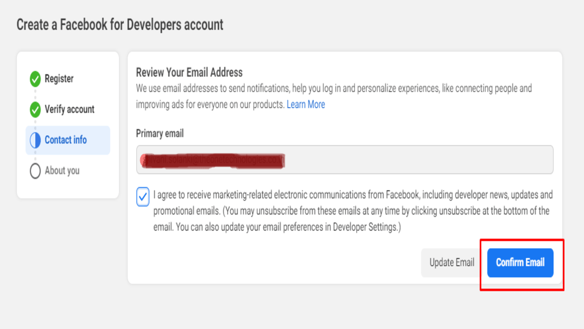The height and width of the screenshot is (329, 584).
Task: Click the Verify account step label
Action: click(70, 109)
